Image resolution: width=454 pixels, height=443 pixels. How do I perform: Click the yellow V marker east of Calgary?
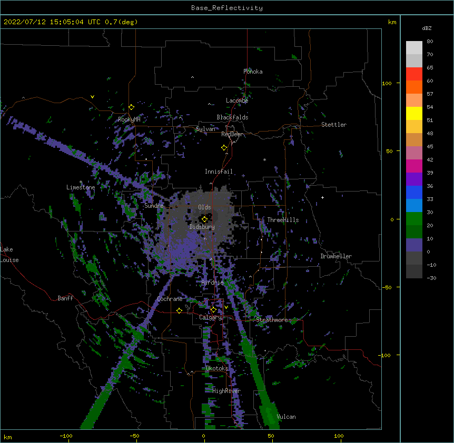(x=226, y=307)
